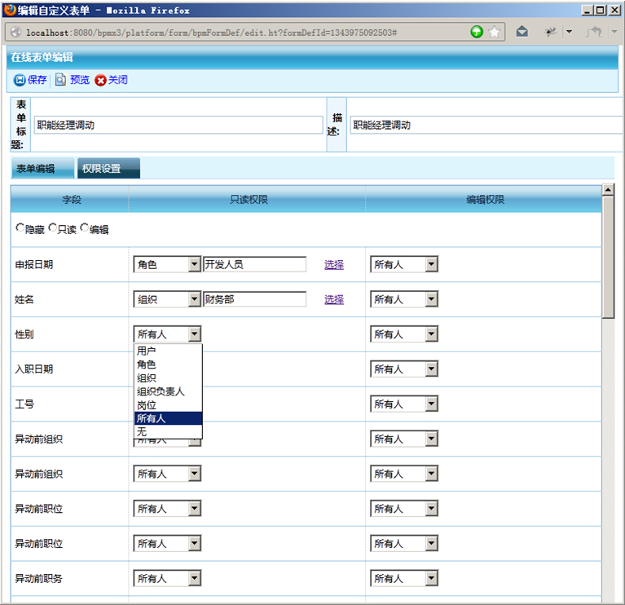Click the 描述 input field
The width and height of the screenshot is (625, 605).
coord(487,125)
